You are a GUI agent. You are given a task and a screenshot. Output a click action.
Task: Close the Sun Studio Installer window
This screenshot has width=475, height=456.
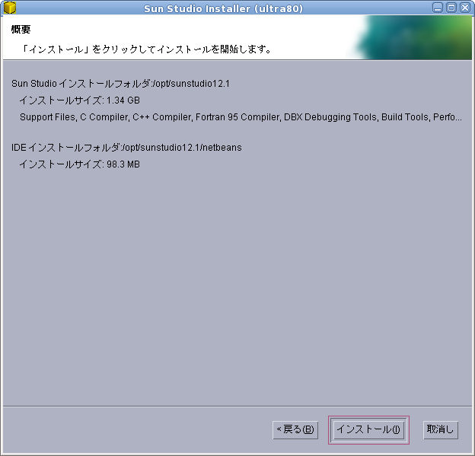click(465, 8)
